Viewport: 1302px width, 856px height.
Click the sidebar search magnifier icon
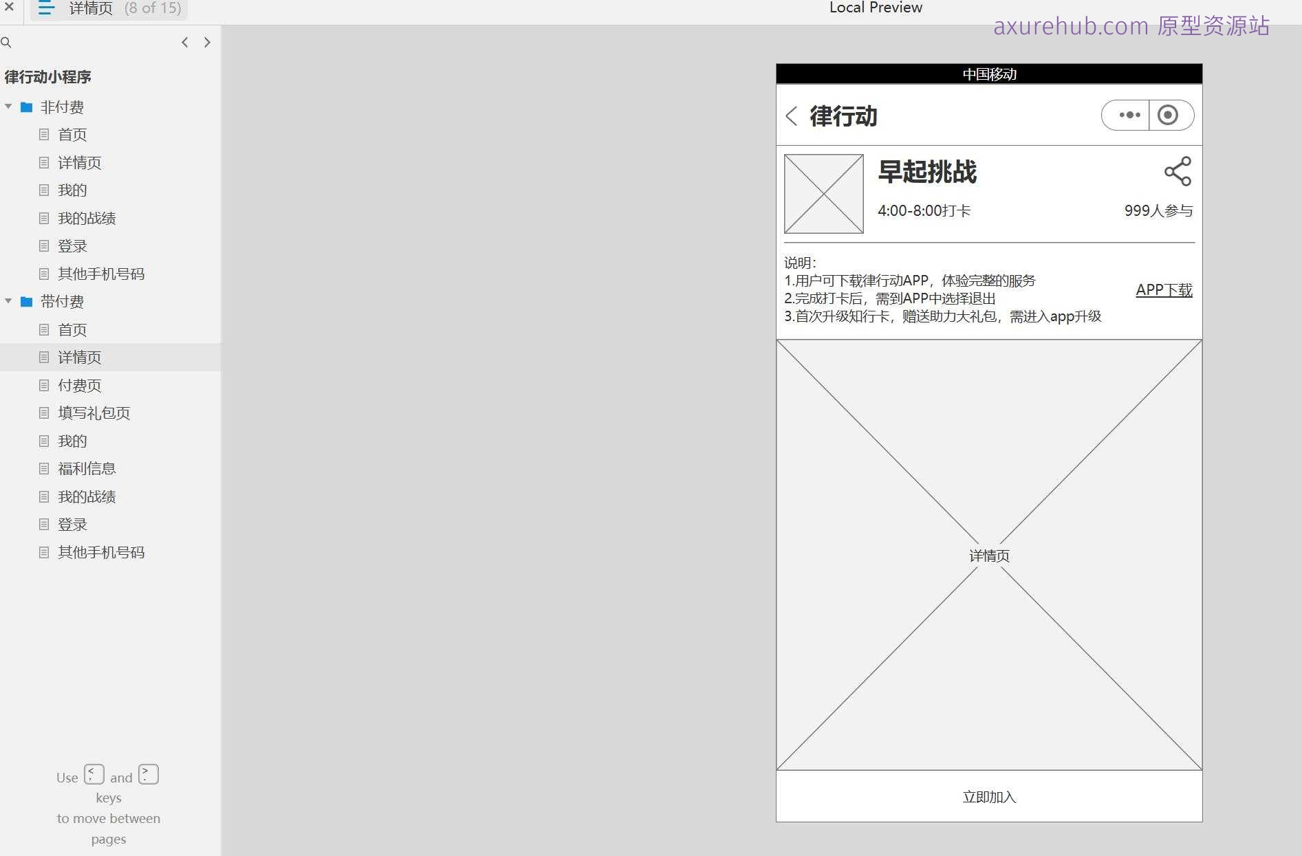pos(6,43)
